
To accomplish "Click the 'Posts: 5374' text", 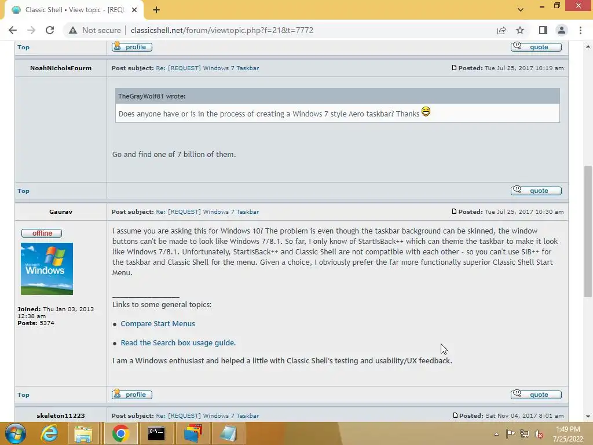I will (36, 323).
